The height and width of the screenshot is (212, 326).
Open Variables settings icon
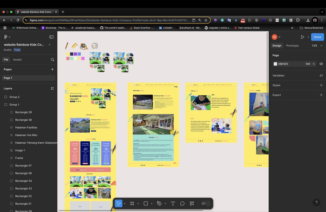tap(321, 75)
